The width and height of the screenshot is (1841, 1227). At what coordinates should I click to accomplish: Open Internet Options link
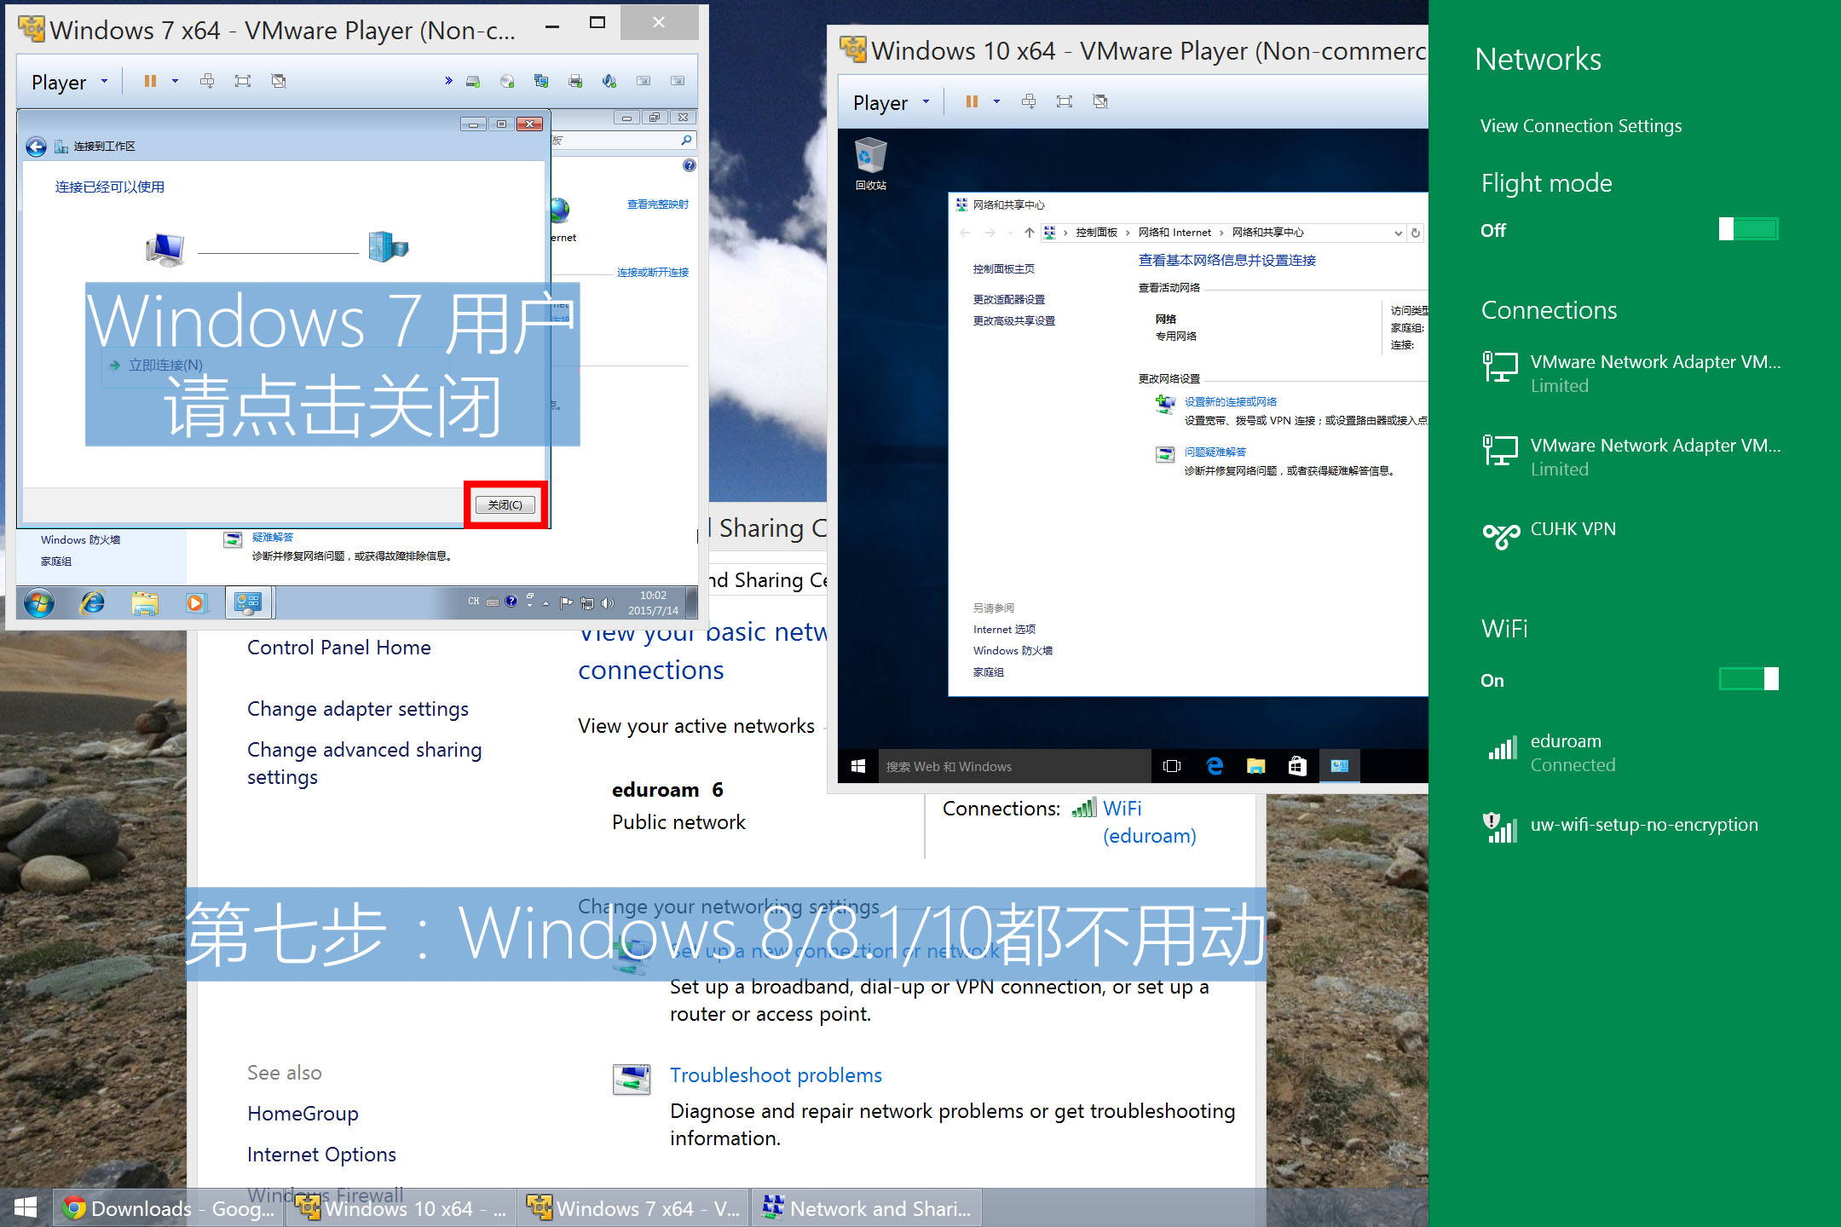[x=321, y=1155]
